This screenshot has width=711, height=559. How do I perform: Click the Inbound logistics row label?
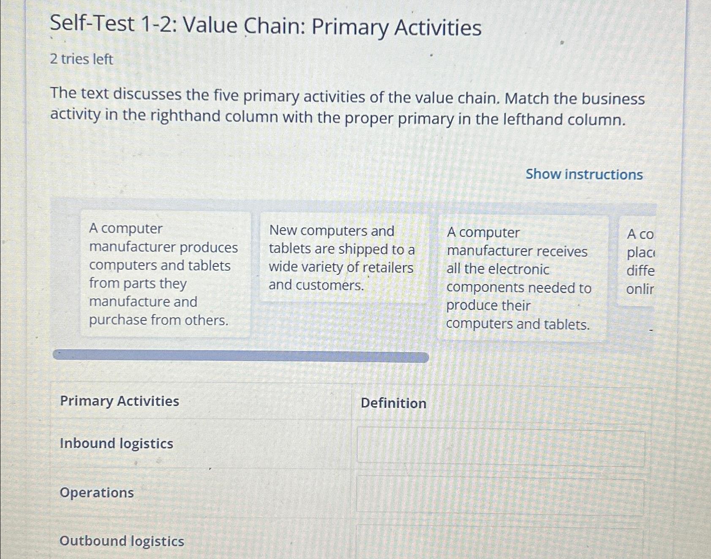click(115, 443)
